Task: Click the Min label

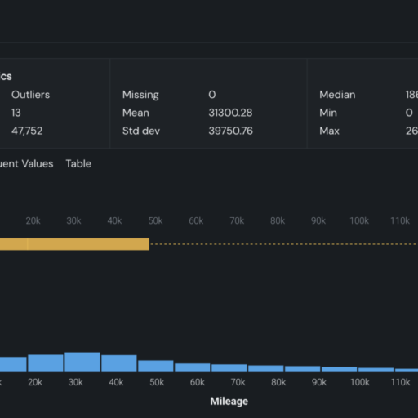Action: [x=328, y=113]
